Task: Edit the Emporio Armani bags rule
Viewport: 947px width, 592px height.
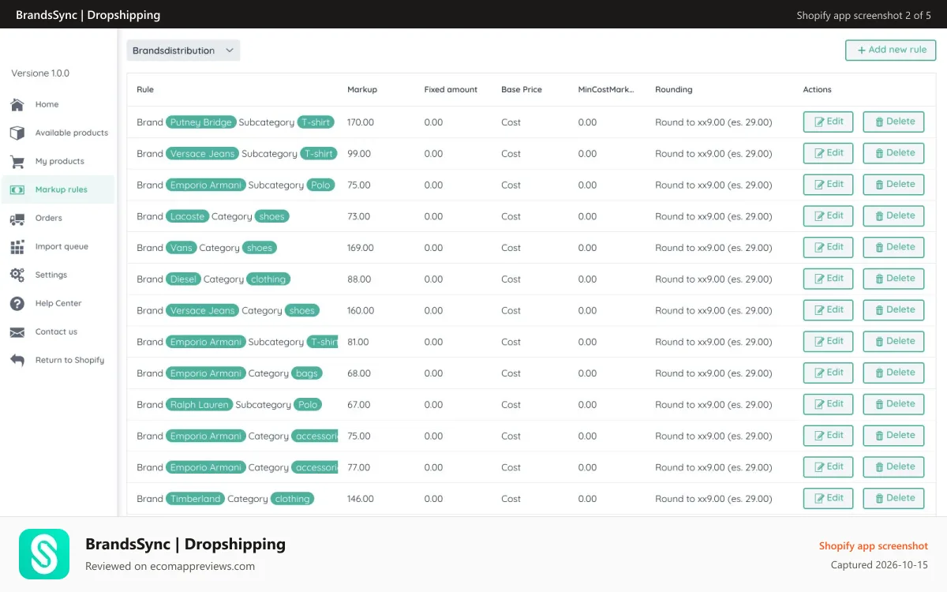Action: [x=829, y=373]
